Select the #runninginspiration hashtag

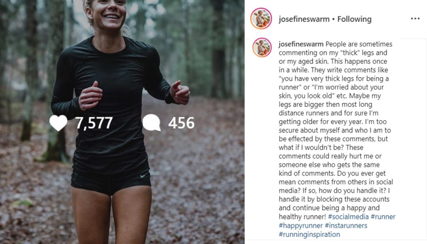point(309,234)
